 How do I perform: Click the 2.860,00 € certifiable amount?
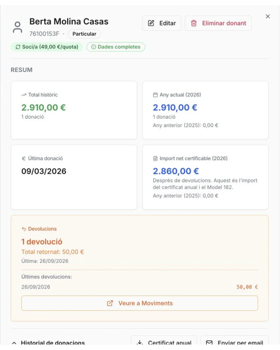[x=176, y=171]
